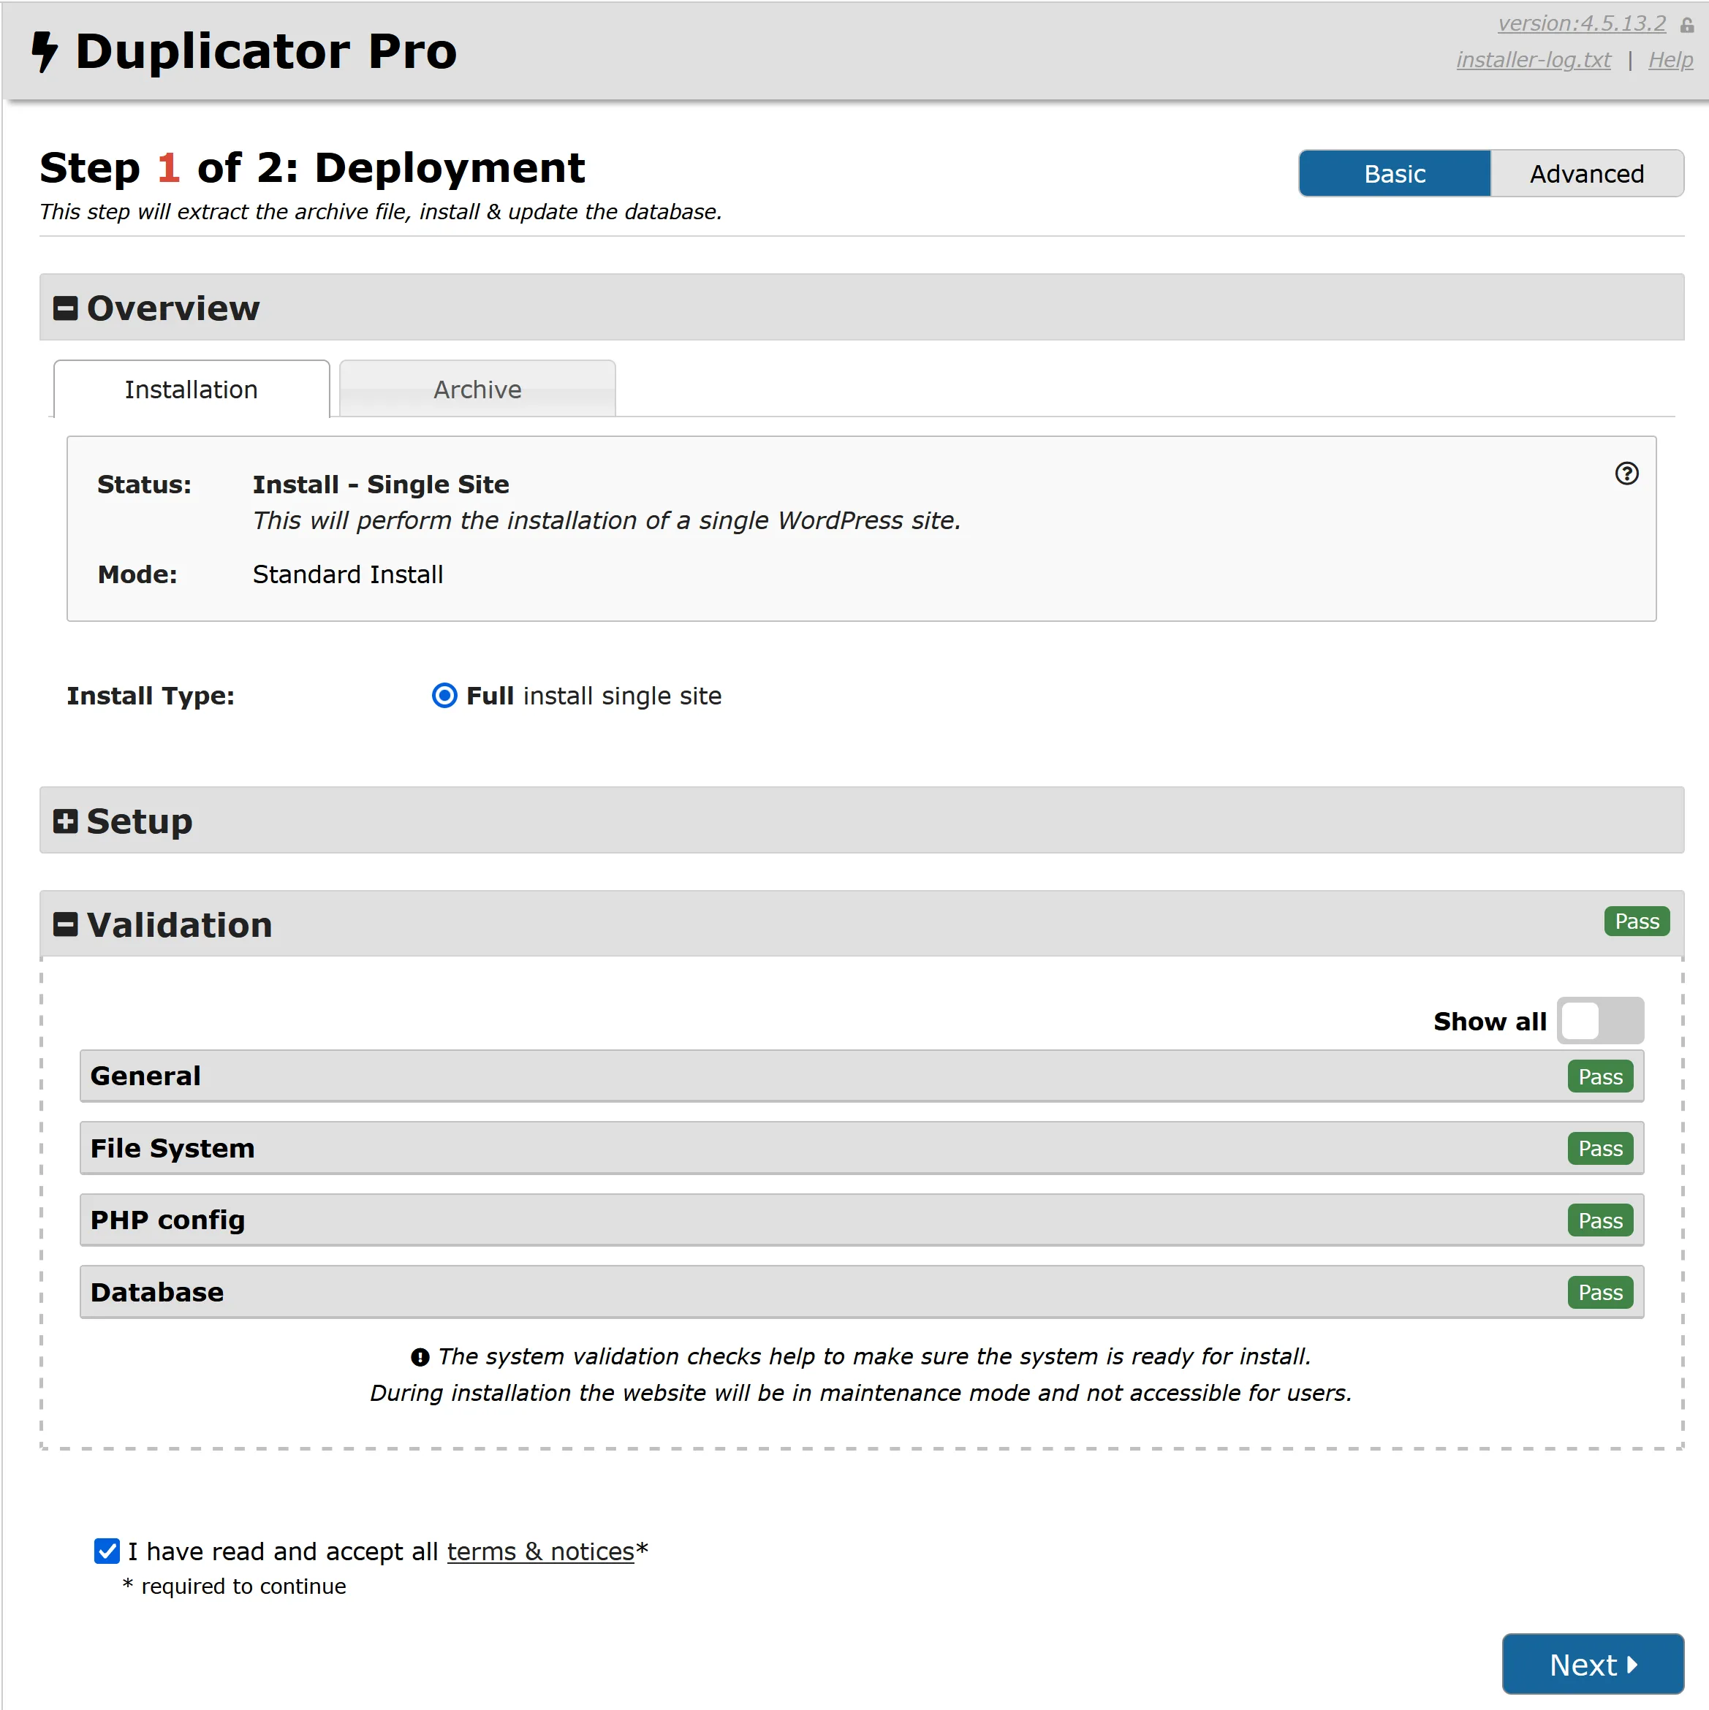Click the green Pass badge on Validation header
Image resolution: width=1709 pixels, height=1710 pixels.
[1637, 921]
